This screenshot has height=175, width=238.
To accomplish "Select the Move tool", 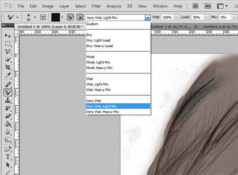I will tap(8, 35).
